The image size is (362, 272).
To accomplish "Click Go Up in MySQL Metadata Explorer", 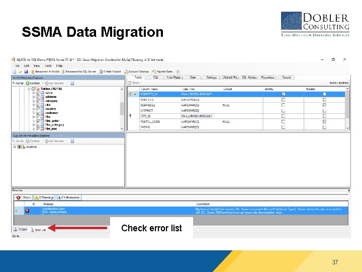I will (x=18, y=83).
